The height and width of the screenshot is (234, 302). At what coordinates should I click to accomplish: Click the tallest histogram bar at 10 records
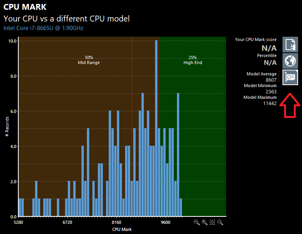coord(156,129)
